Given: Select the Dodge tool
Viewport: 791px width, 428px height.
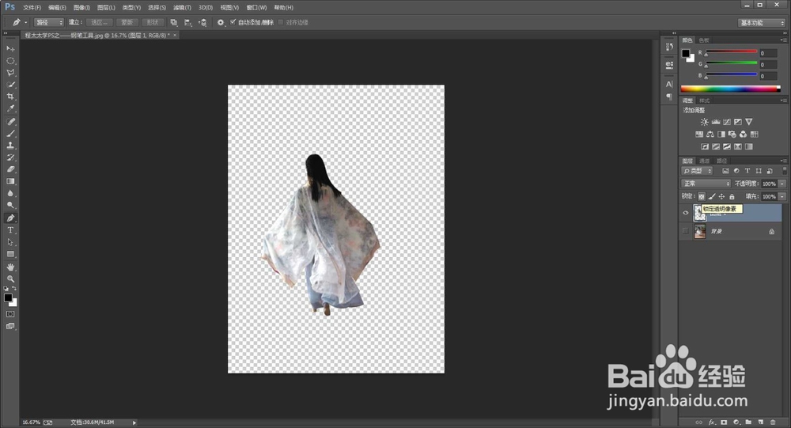Looking at the screenshot, I should pos(10,206).
